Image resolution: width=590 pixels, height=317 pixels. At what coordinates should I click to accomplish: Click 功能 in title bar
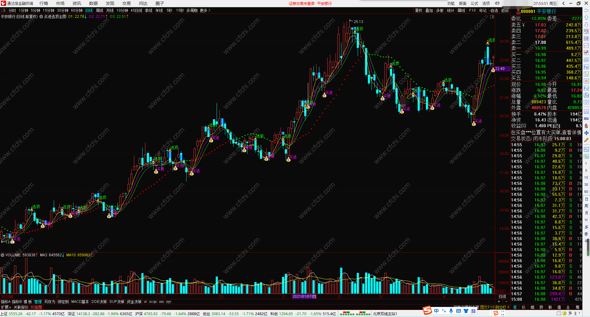click(x=451, y=3)
